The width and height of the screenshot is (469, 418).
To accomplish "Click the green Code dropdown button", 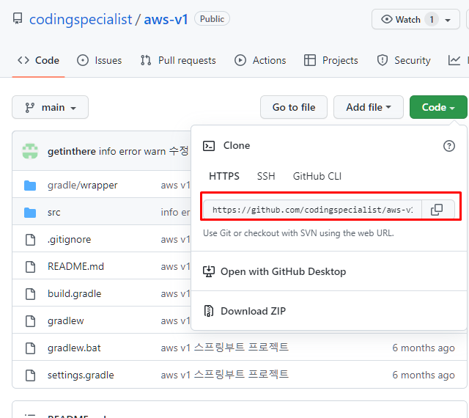I will click(438, 107).
